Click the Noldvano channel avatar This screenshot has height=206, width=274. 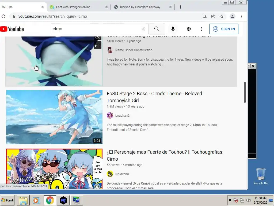pos(110,174)
